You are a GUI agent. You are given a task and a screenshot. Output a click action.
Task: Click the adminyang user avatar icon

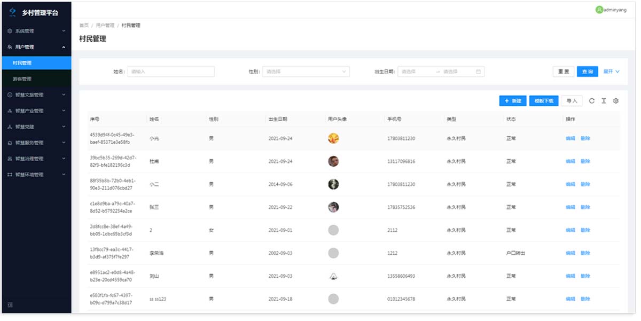(599, 10)
